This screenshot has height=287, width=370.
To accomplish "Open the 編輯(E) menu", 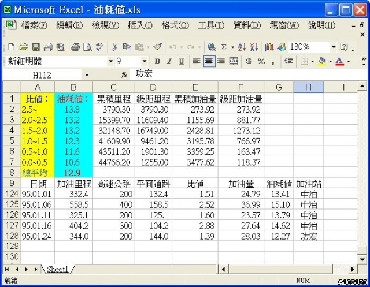I will 69,25.
